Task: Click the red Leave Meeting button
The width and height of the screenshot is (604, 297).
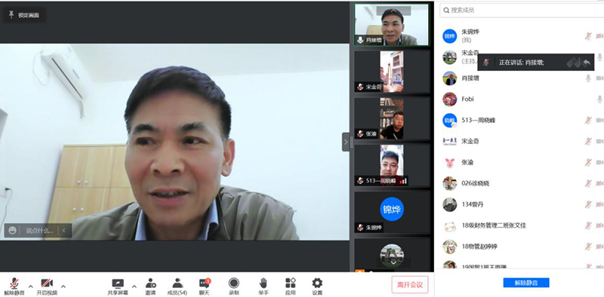Action: click(410, 285)
